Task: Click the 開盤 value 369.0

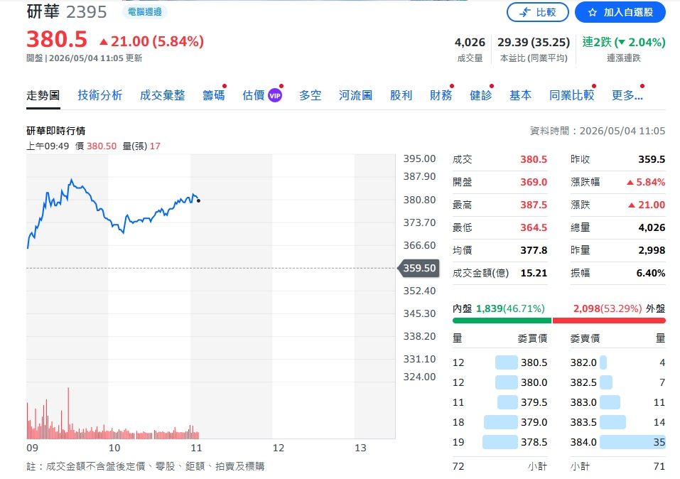Action: coord(534,182)
